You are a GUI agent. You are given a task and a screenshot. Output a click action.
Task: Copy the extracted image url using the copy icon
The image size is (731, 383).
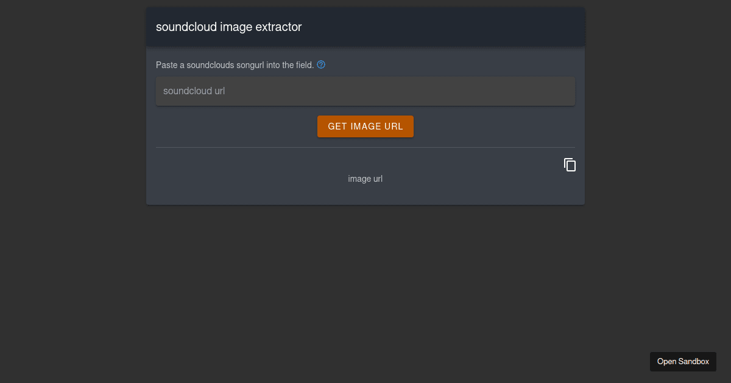point(569,164)
